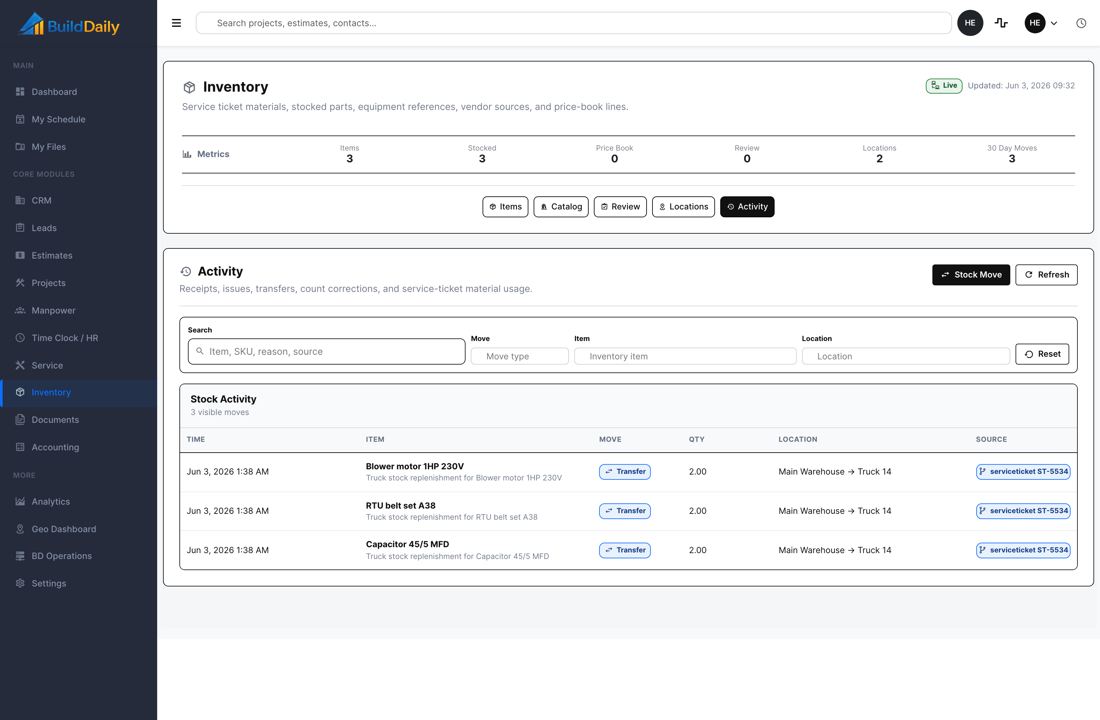The height and width of the screenshot is (720, 1100).
Task: Click the 30 Day Moves metric value
Action: [1012, 159]
